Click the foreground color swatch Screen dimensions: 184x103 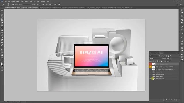coord(1,64)
